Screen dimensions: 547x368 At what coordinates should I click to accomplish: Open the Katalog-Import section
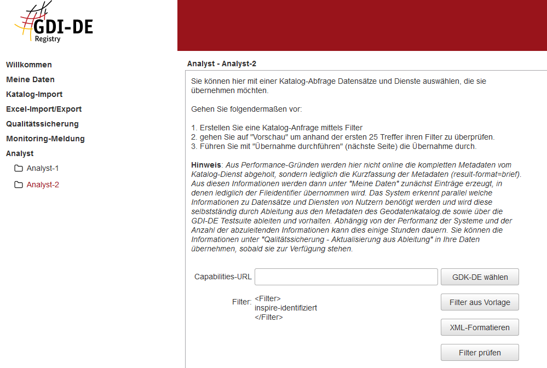click(x=34, y=94)
